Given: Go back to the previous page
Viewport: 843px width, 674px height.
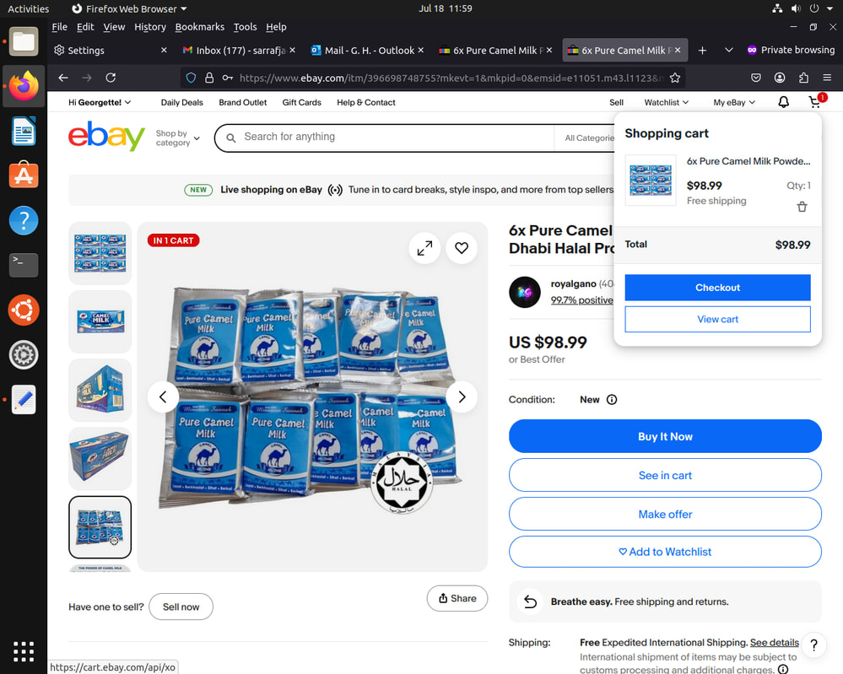Looking at the screenshot, I should [x=63, y=78].
